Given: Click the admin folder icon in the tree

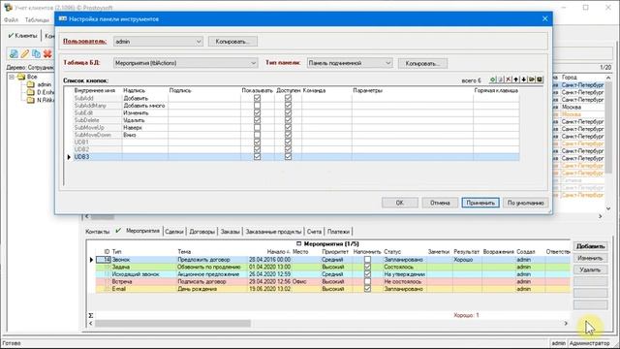Looking at the screenshot, I should (x=31, y=84).
